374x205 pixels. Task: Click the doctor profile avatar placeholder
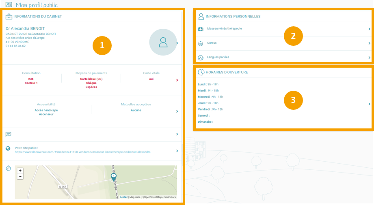(163, 42)
